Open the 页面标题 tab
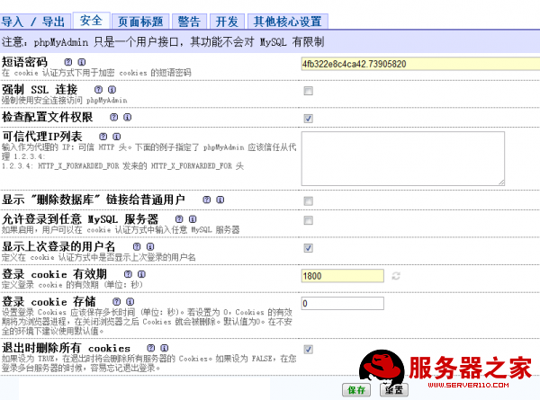 click(140, 22)
